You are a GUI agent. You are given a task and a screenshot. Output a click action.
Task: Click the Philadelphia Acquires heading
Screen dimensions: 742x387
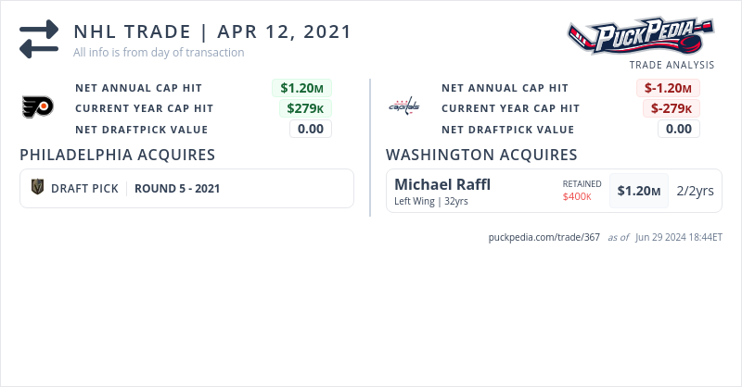tap(118, 154)
